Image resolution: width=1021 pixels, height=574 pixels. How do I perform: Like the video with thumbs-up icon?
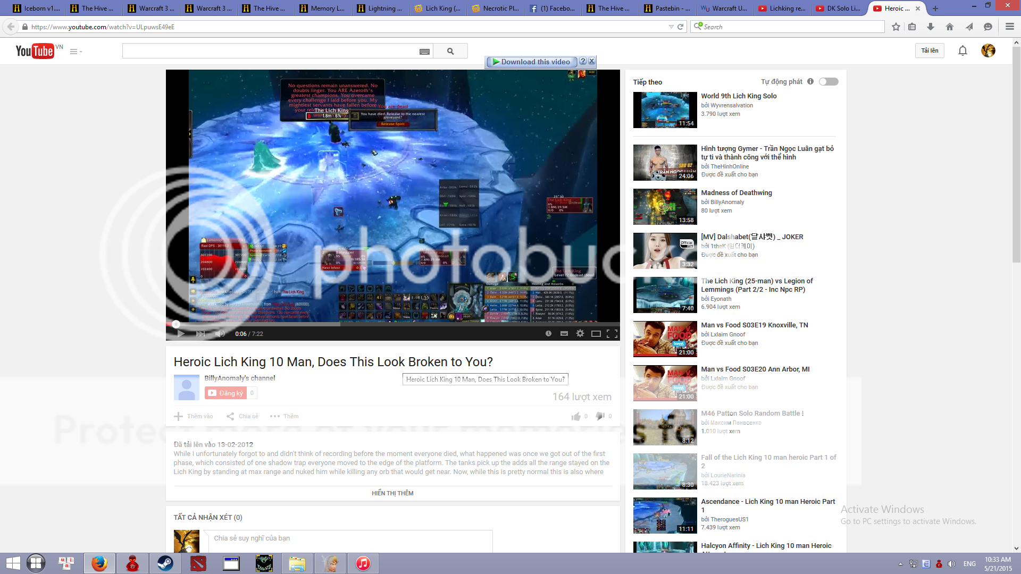click(x=576, y=416)
